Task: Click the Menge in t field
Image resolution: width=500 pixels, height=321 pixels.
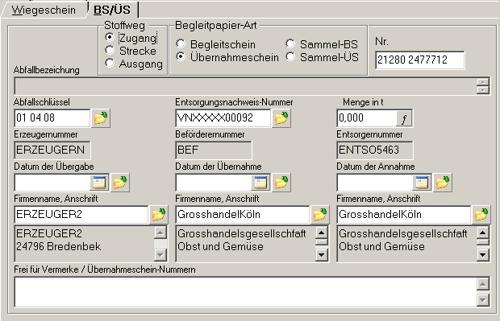Action: point(367,118)
